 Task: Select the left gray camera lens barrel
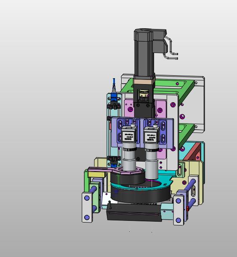click(x=130, y=156)
